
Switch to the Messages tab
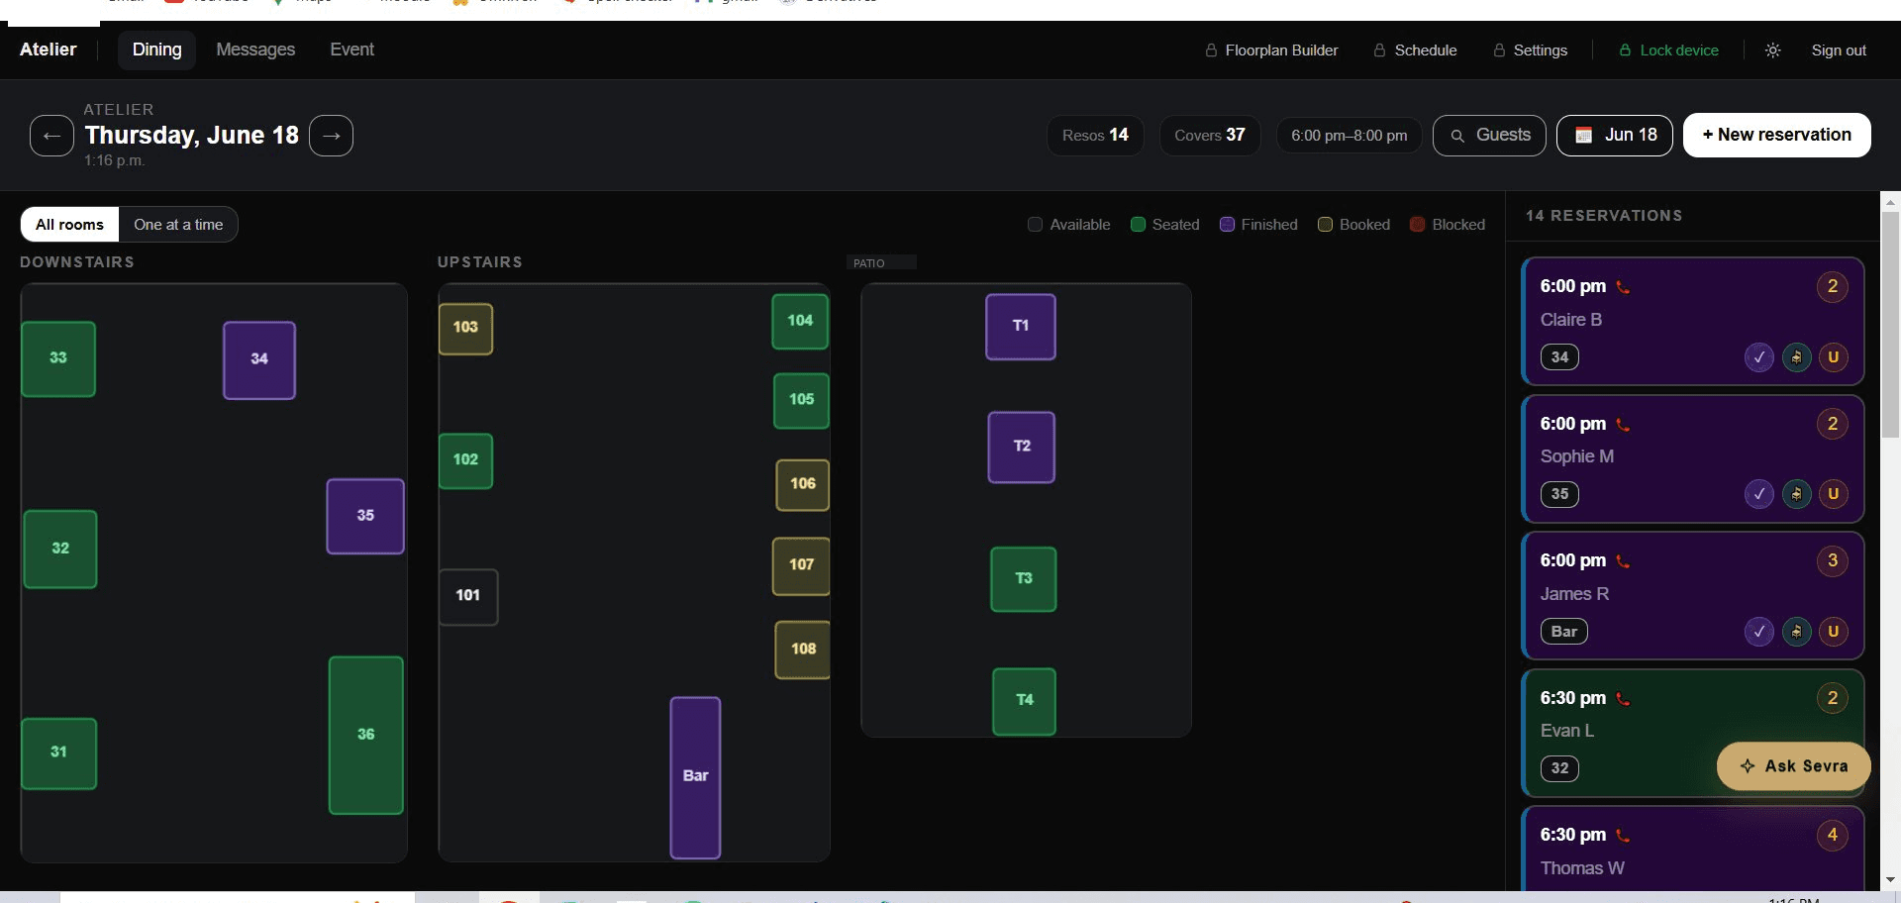(x=254, y=49)
